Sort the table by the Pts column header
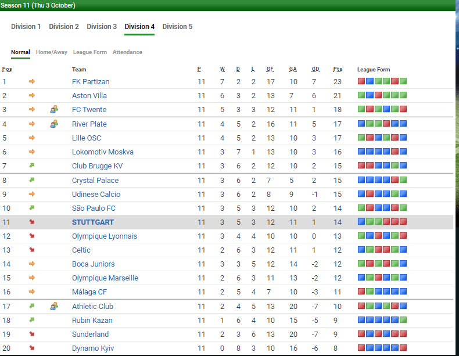The height and width of the screenshot is (356, 459). (338, 70)
